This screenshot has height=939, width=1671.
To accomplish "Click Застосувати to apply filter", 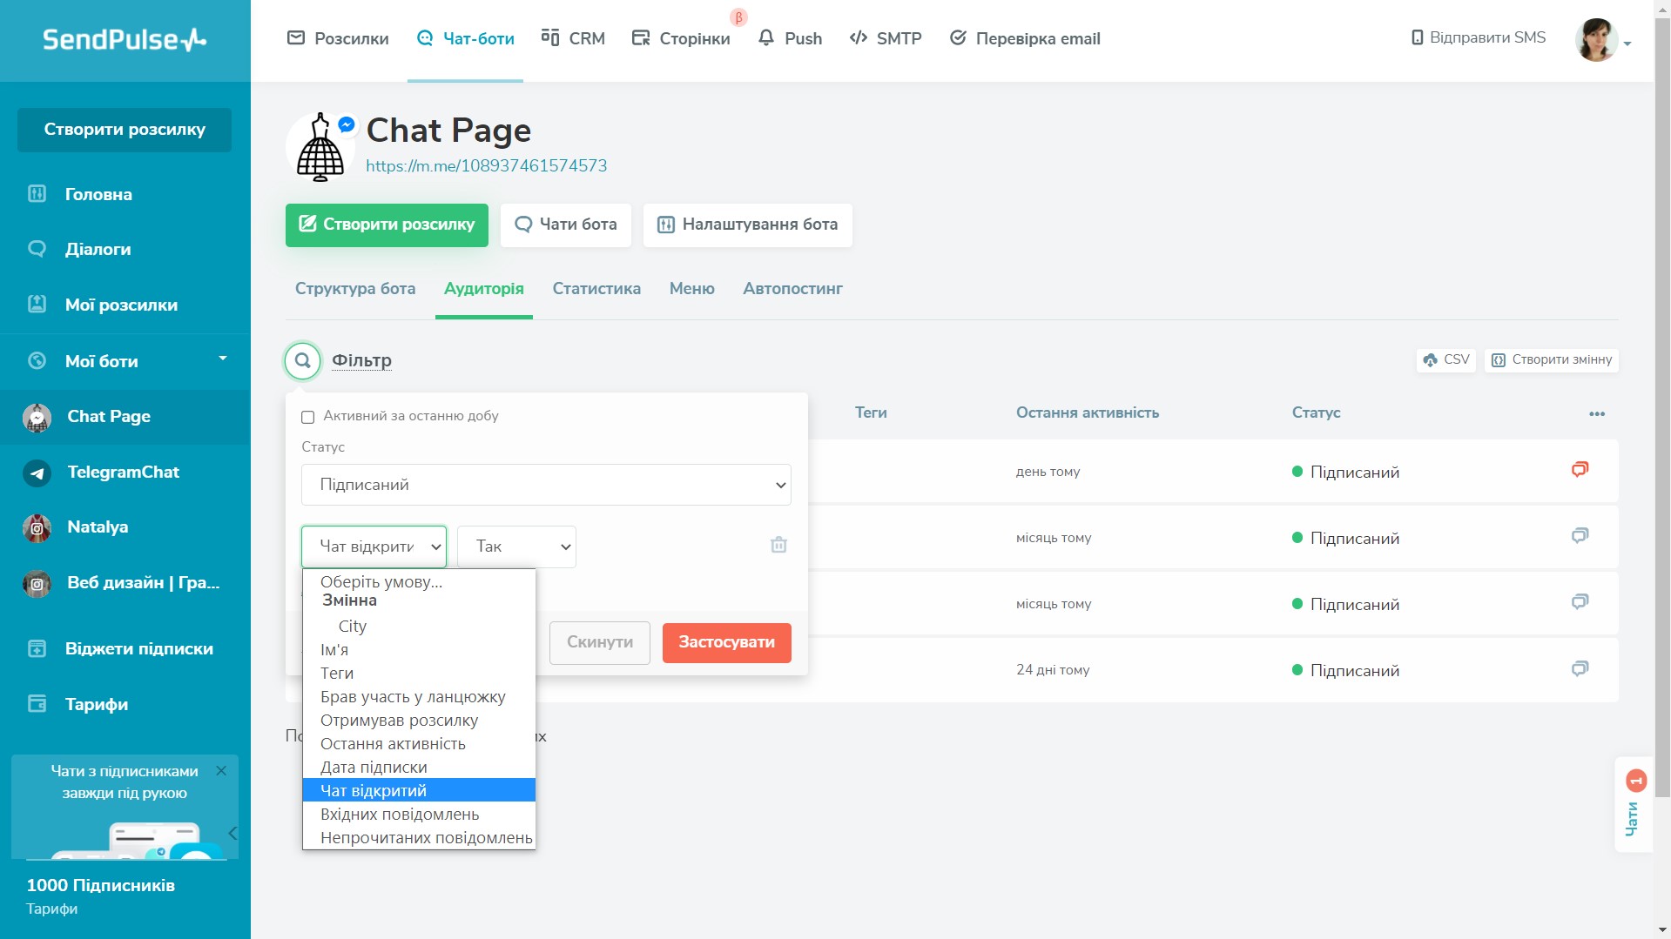I will [727, 642].
